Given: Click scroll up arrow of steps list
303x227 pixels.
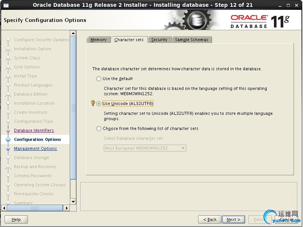Looking at the screenshot, I should click(73, 33).
